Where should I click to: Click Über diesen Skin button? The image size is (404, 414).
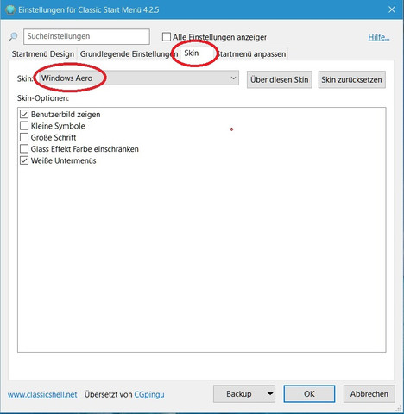pyautogui.click(x=280, y=79)
